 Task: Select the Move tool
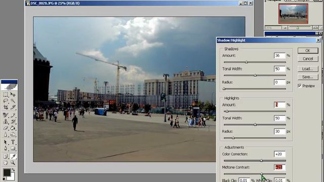tap(13, 95)
